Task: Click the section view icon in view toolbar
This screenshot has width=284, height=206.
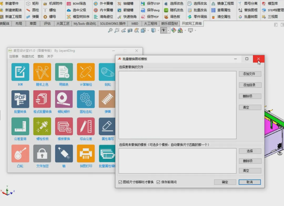Action: click(130, 31)
